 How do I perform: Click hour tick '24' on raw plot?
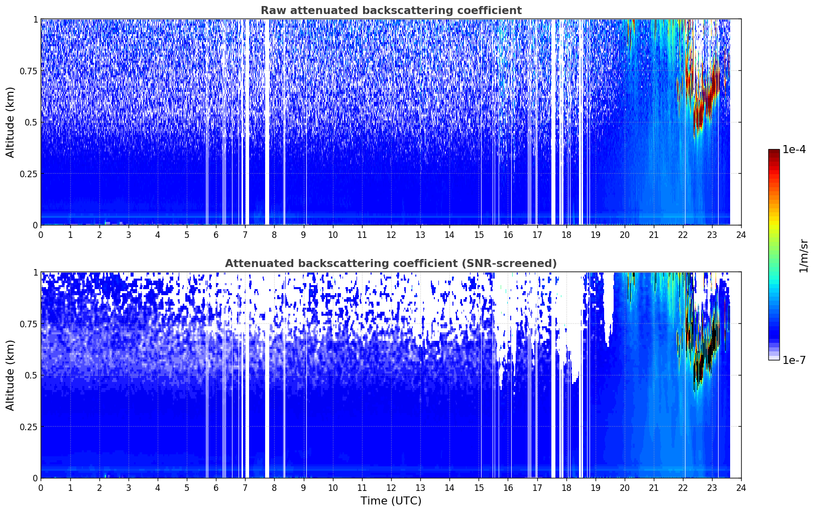coord(741,235)
